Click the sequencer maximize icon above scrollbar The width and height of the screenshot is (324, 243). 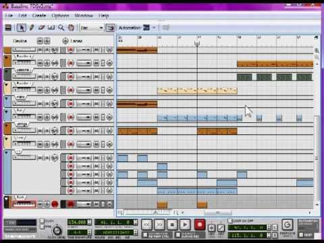(x=317, y=38)
